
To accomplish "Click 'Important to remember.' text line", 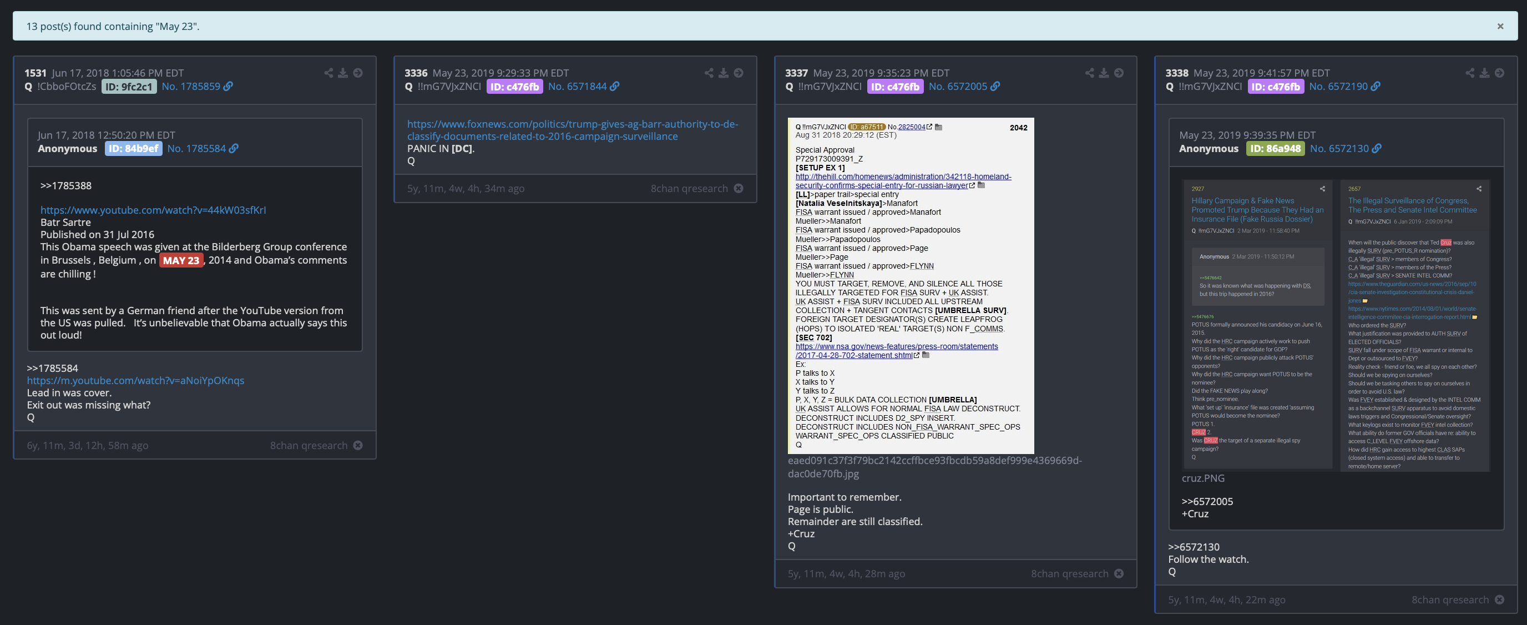I will [844, 497].
